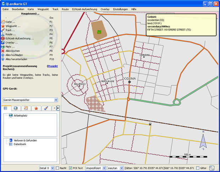
Task: Switch to the globe map tab
Action: click(x=16, y=108)
